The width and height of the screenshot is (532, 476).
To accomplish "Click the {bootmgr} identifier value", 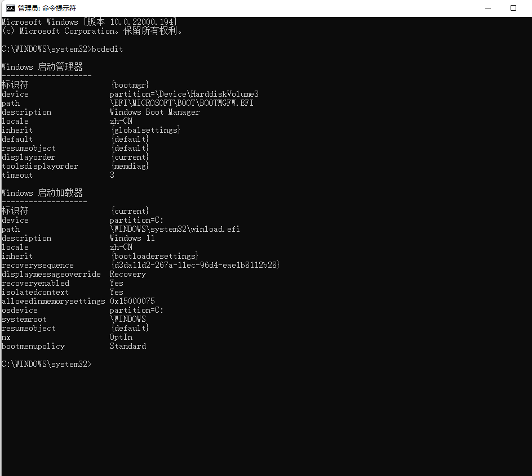I will [x=130, y=85].
